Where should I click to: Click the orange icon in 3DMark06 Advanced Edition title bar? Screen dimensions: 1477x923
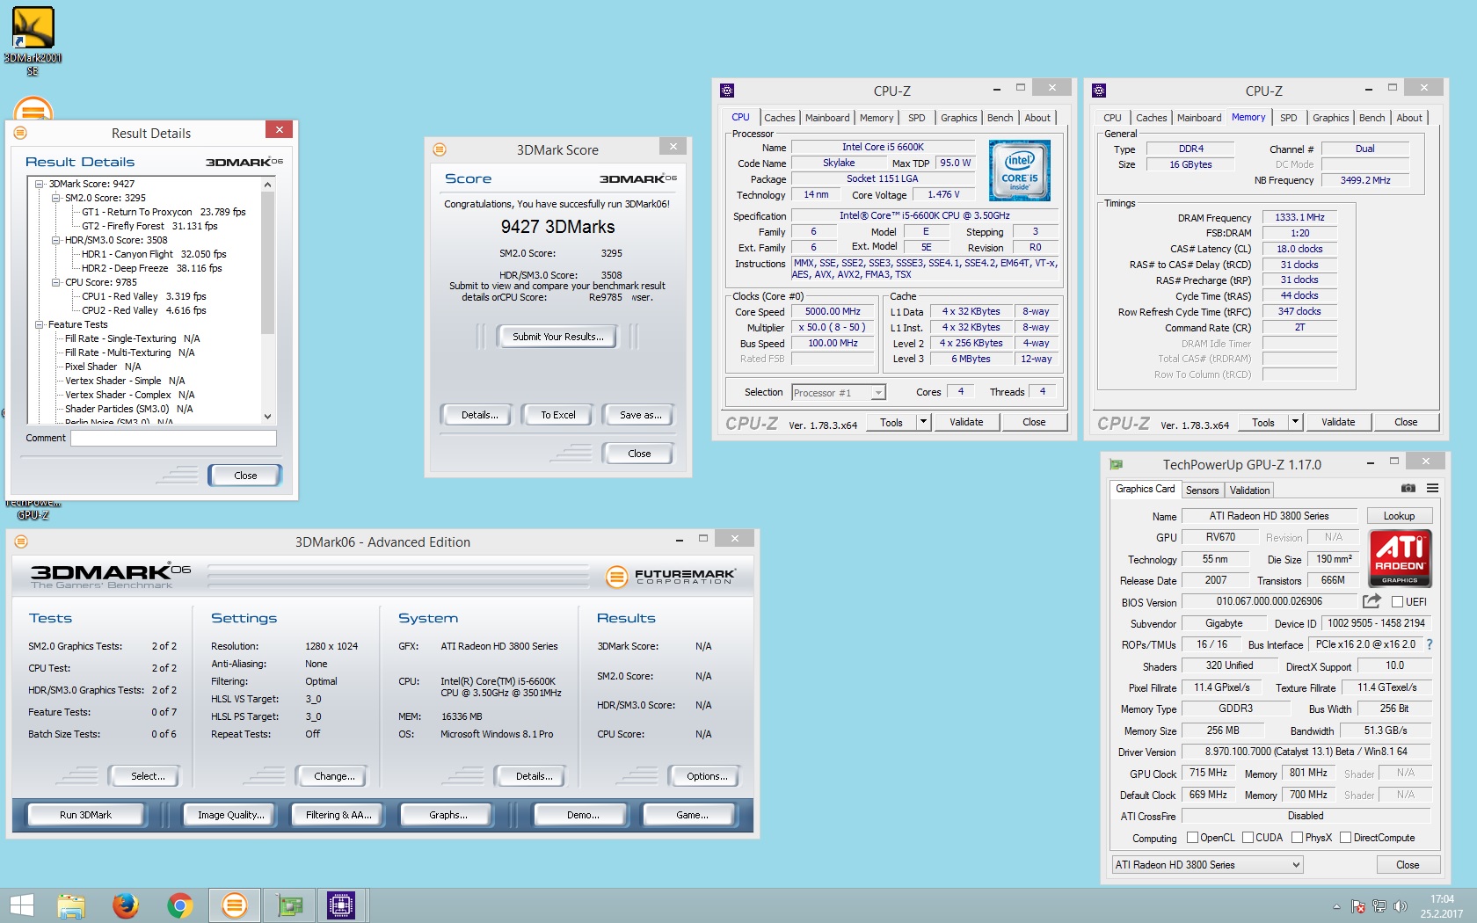(x=21, y=541)
